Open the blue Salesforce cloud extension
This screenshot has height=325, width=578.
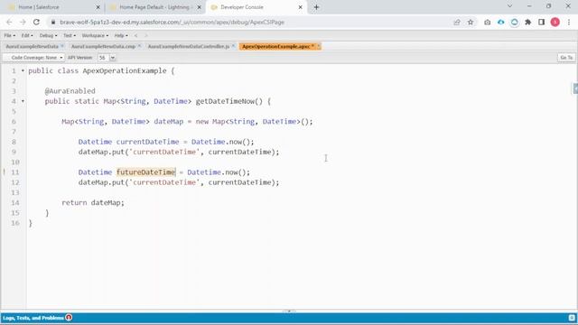pyautogui.click(x=500, y=22)
